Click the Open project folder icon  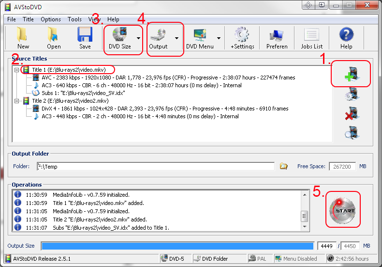(53, 35)
